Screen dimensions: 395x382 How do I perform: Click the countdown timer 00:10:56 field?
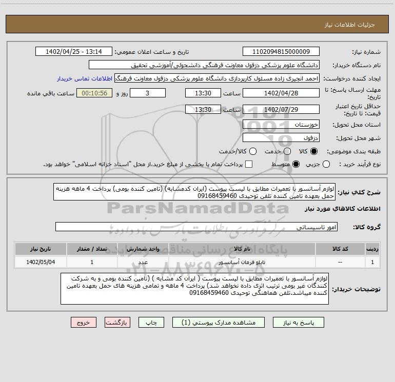[94, 93]
